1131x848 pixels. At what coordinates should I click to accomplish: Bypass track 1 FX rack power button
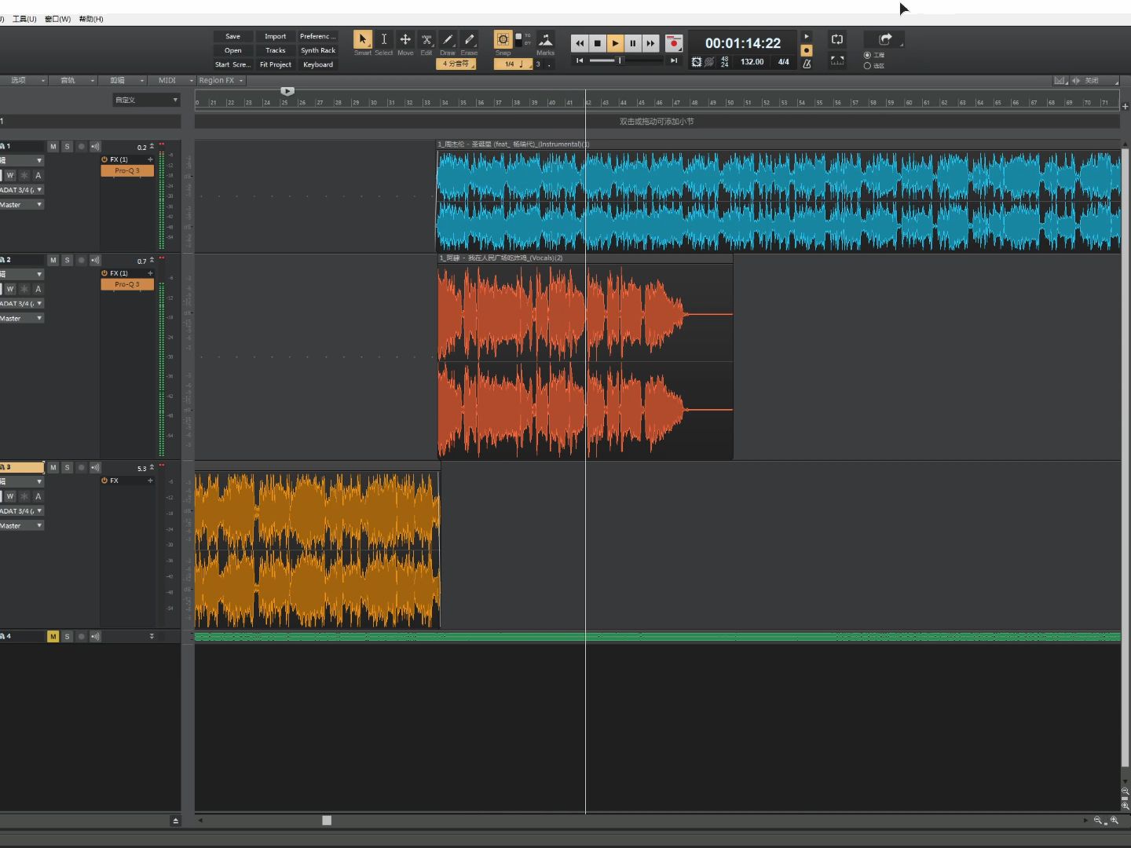point(104,159)
